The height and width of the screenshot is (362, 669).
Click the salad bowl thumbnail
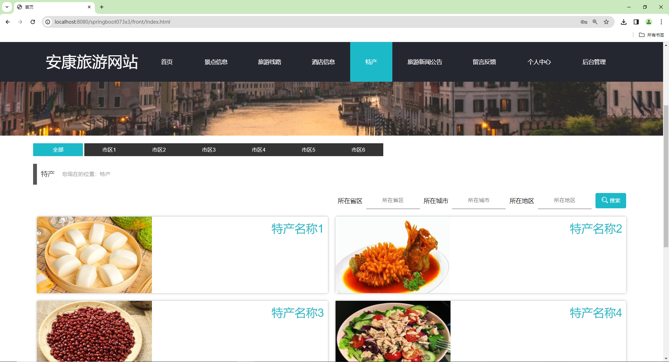tap(393, 331)
